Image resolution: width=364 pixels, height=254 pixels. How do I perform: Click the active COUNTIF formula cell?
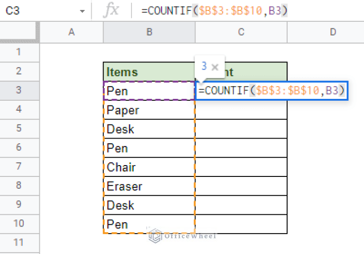point(271,90)
